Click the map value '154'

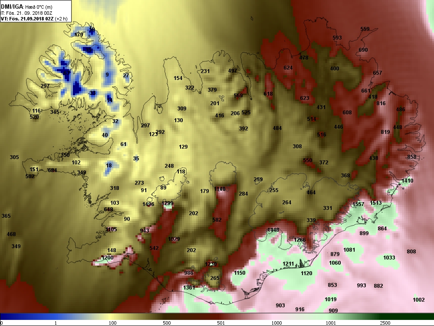coord(178,78)
